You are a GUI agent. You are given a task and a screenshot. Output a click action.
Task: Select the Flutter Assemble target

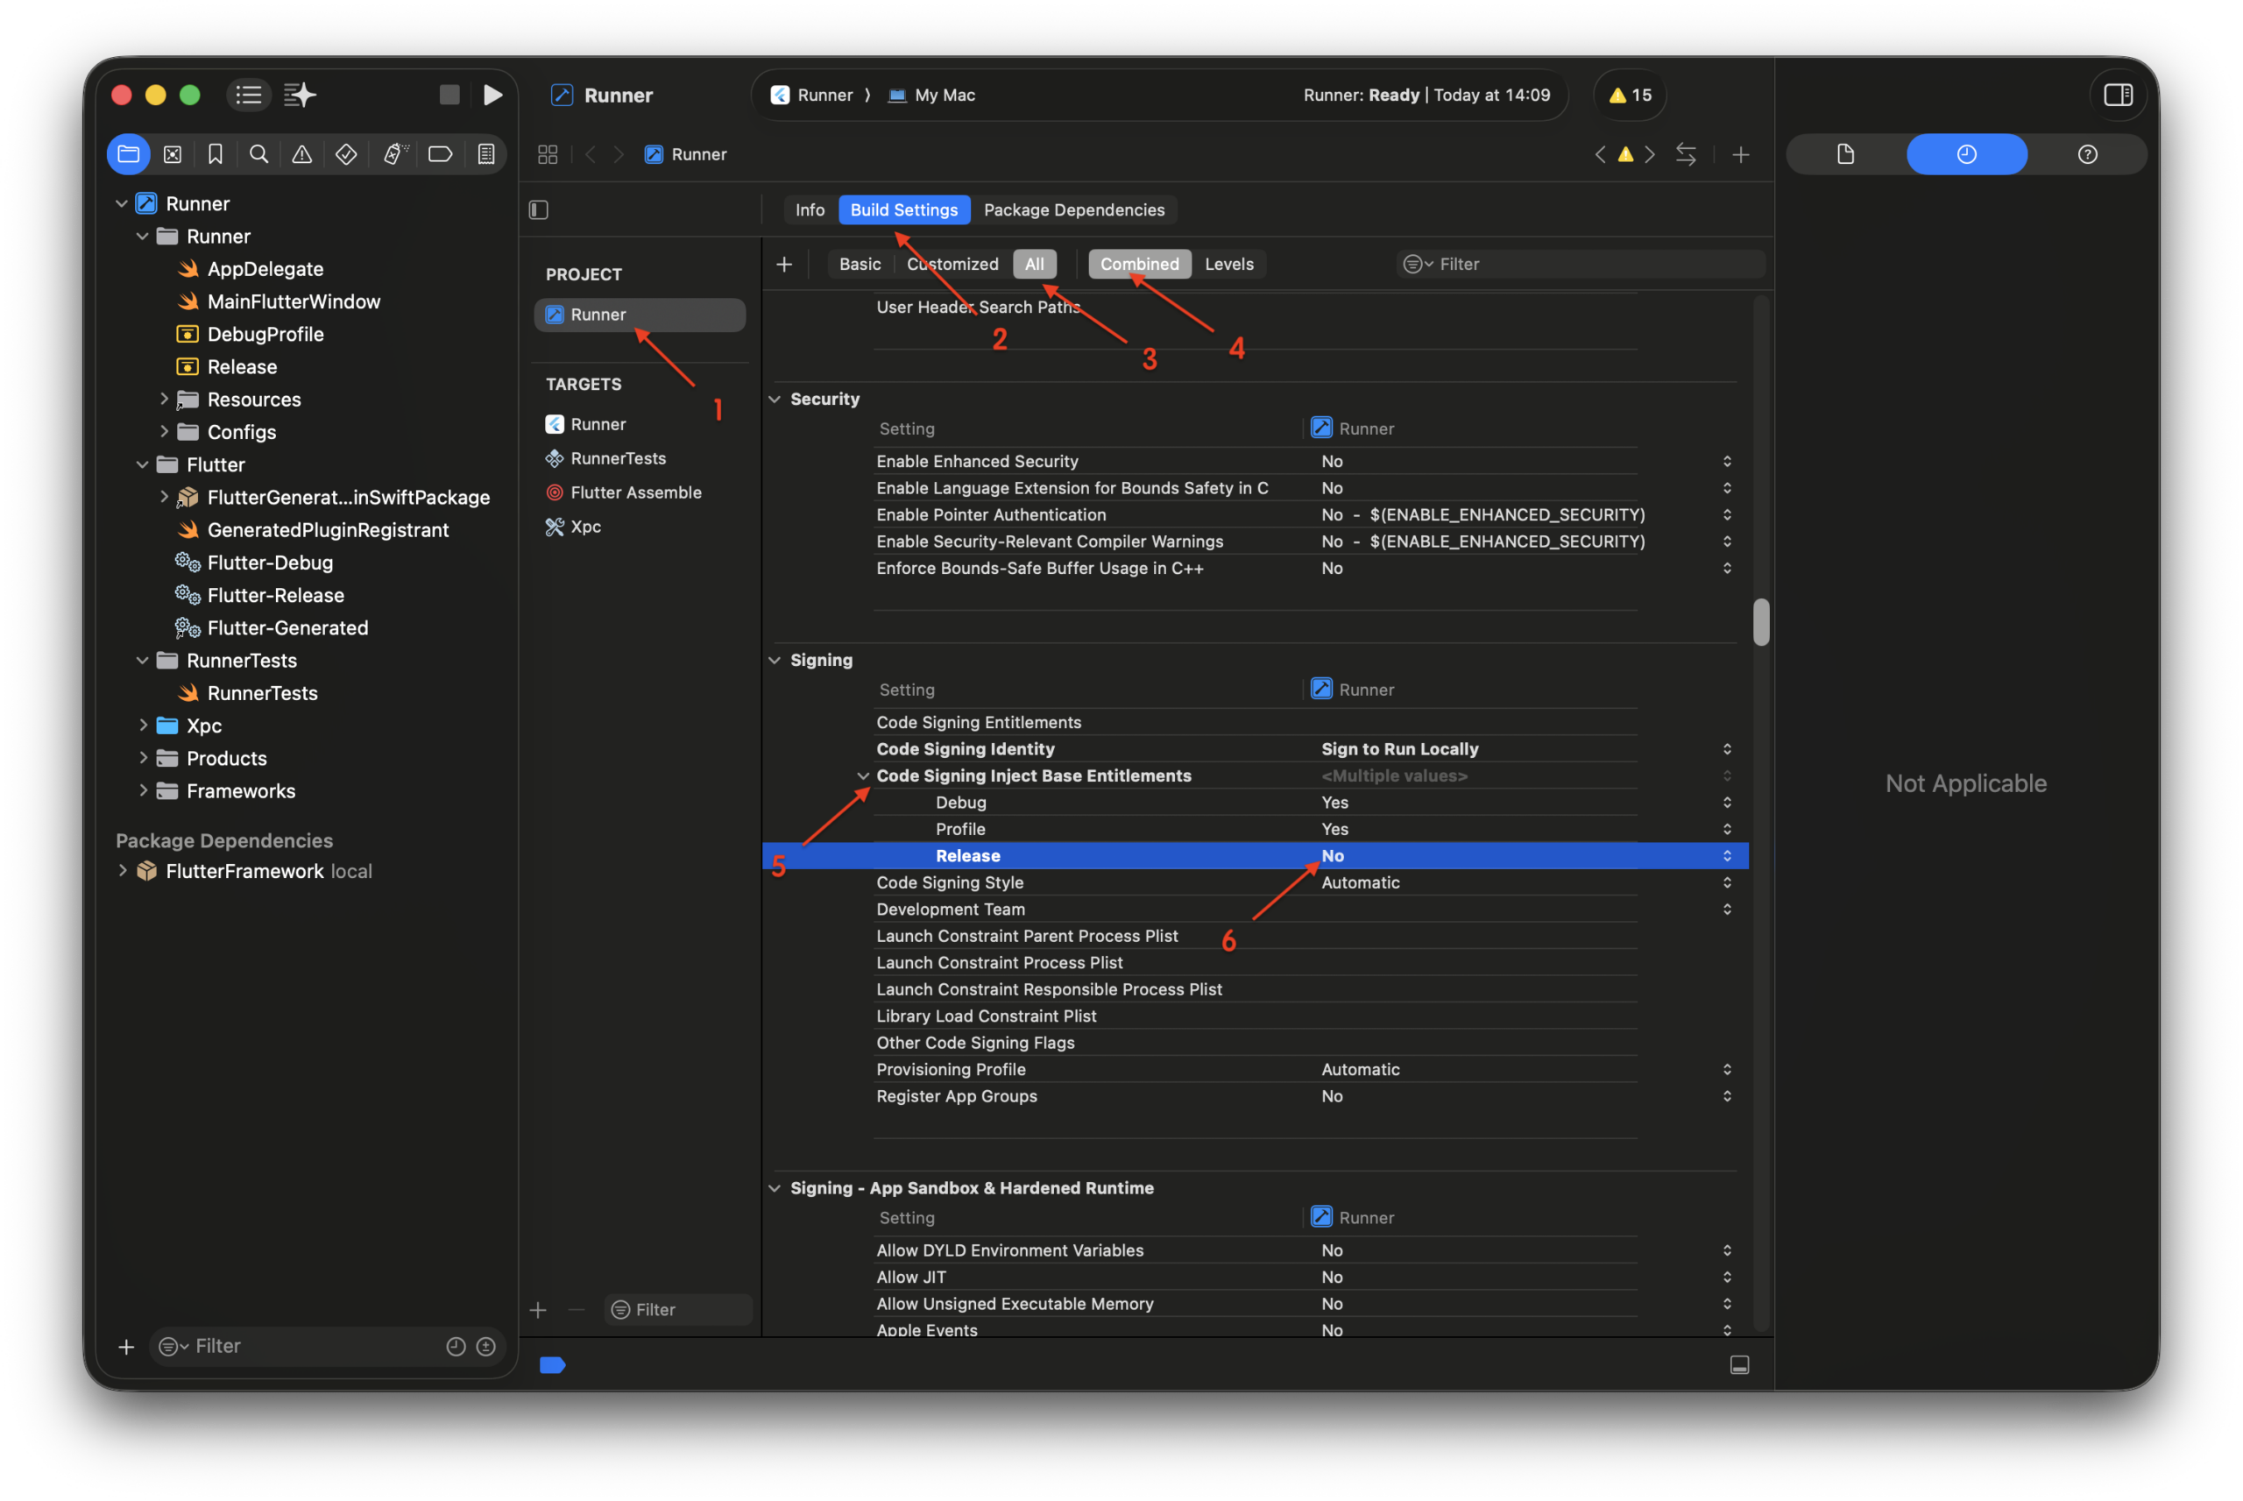635,492
